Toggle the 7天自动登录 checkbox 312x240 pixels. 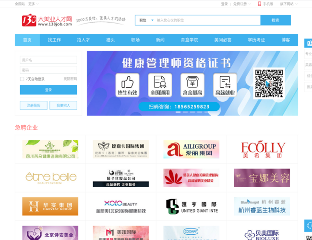(22, 79)
